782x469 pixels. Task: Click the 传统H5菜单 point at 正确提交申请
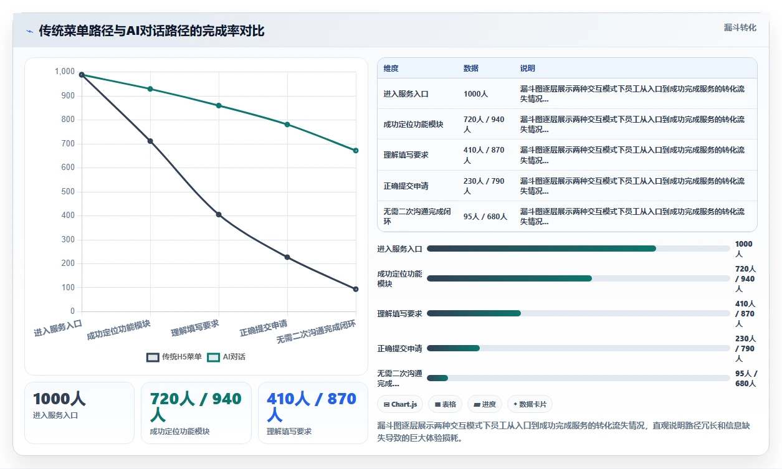pyautogui.click(x=287, y=257)
